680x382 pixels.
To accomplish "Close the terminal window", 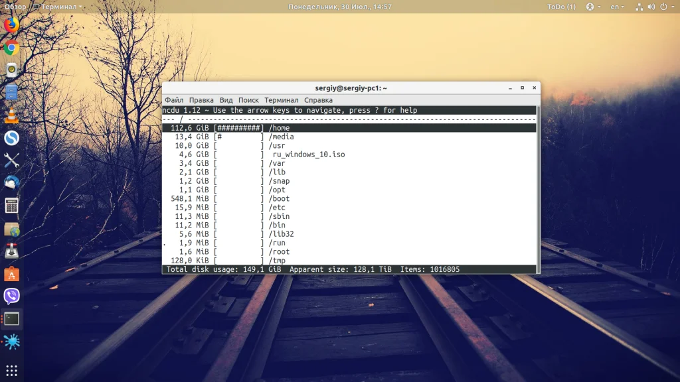I will coord(535,88).
